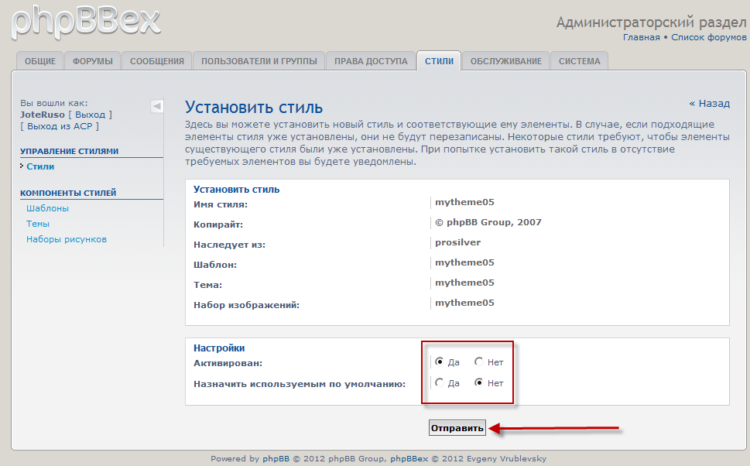This screenshot has width=750, height=466.
Task: Click the Выход из ACP link
Action: click(60, 126)
